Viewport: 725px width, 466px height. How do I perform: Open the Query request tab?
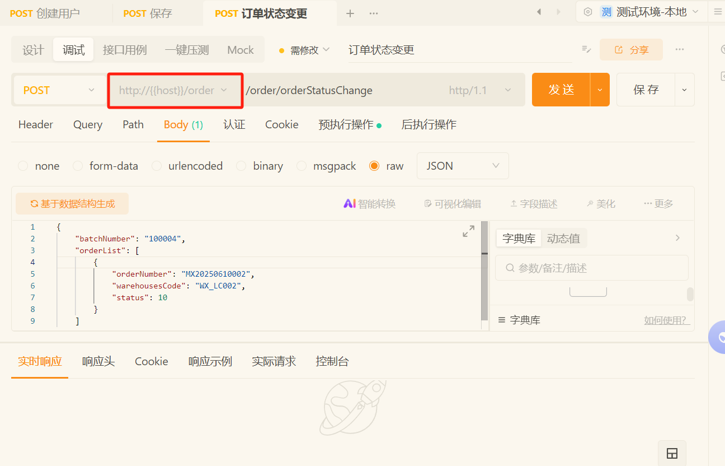[x=88, y=124]
